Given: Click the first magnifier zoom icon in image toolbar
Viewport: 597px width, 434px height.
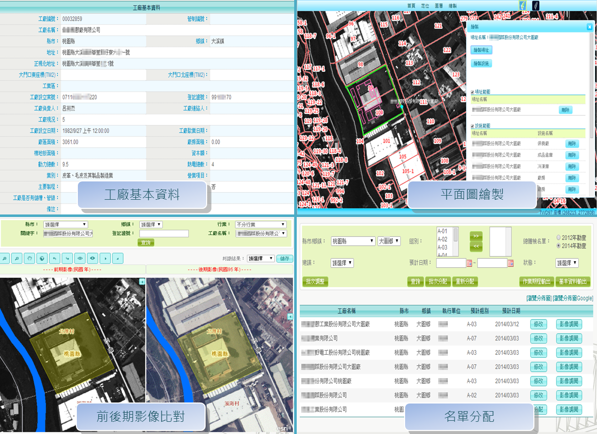Looking at the screenshot, I should (x=5, y=259).
